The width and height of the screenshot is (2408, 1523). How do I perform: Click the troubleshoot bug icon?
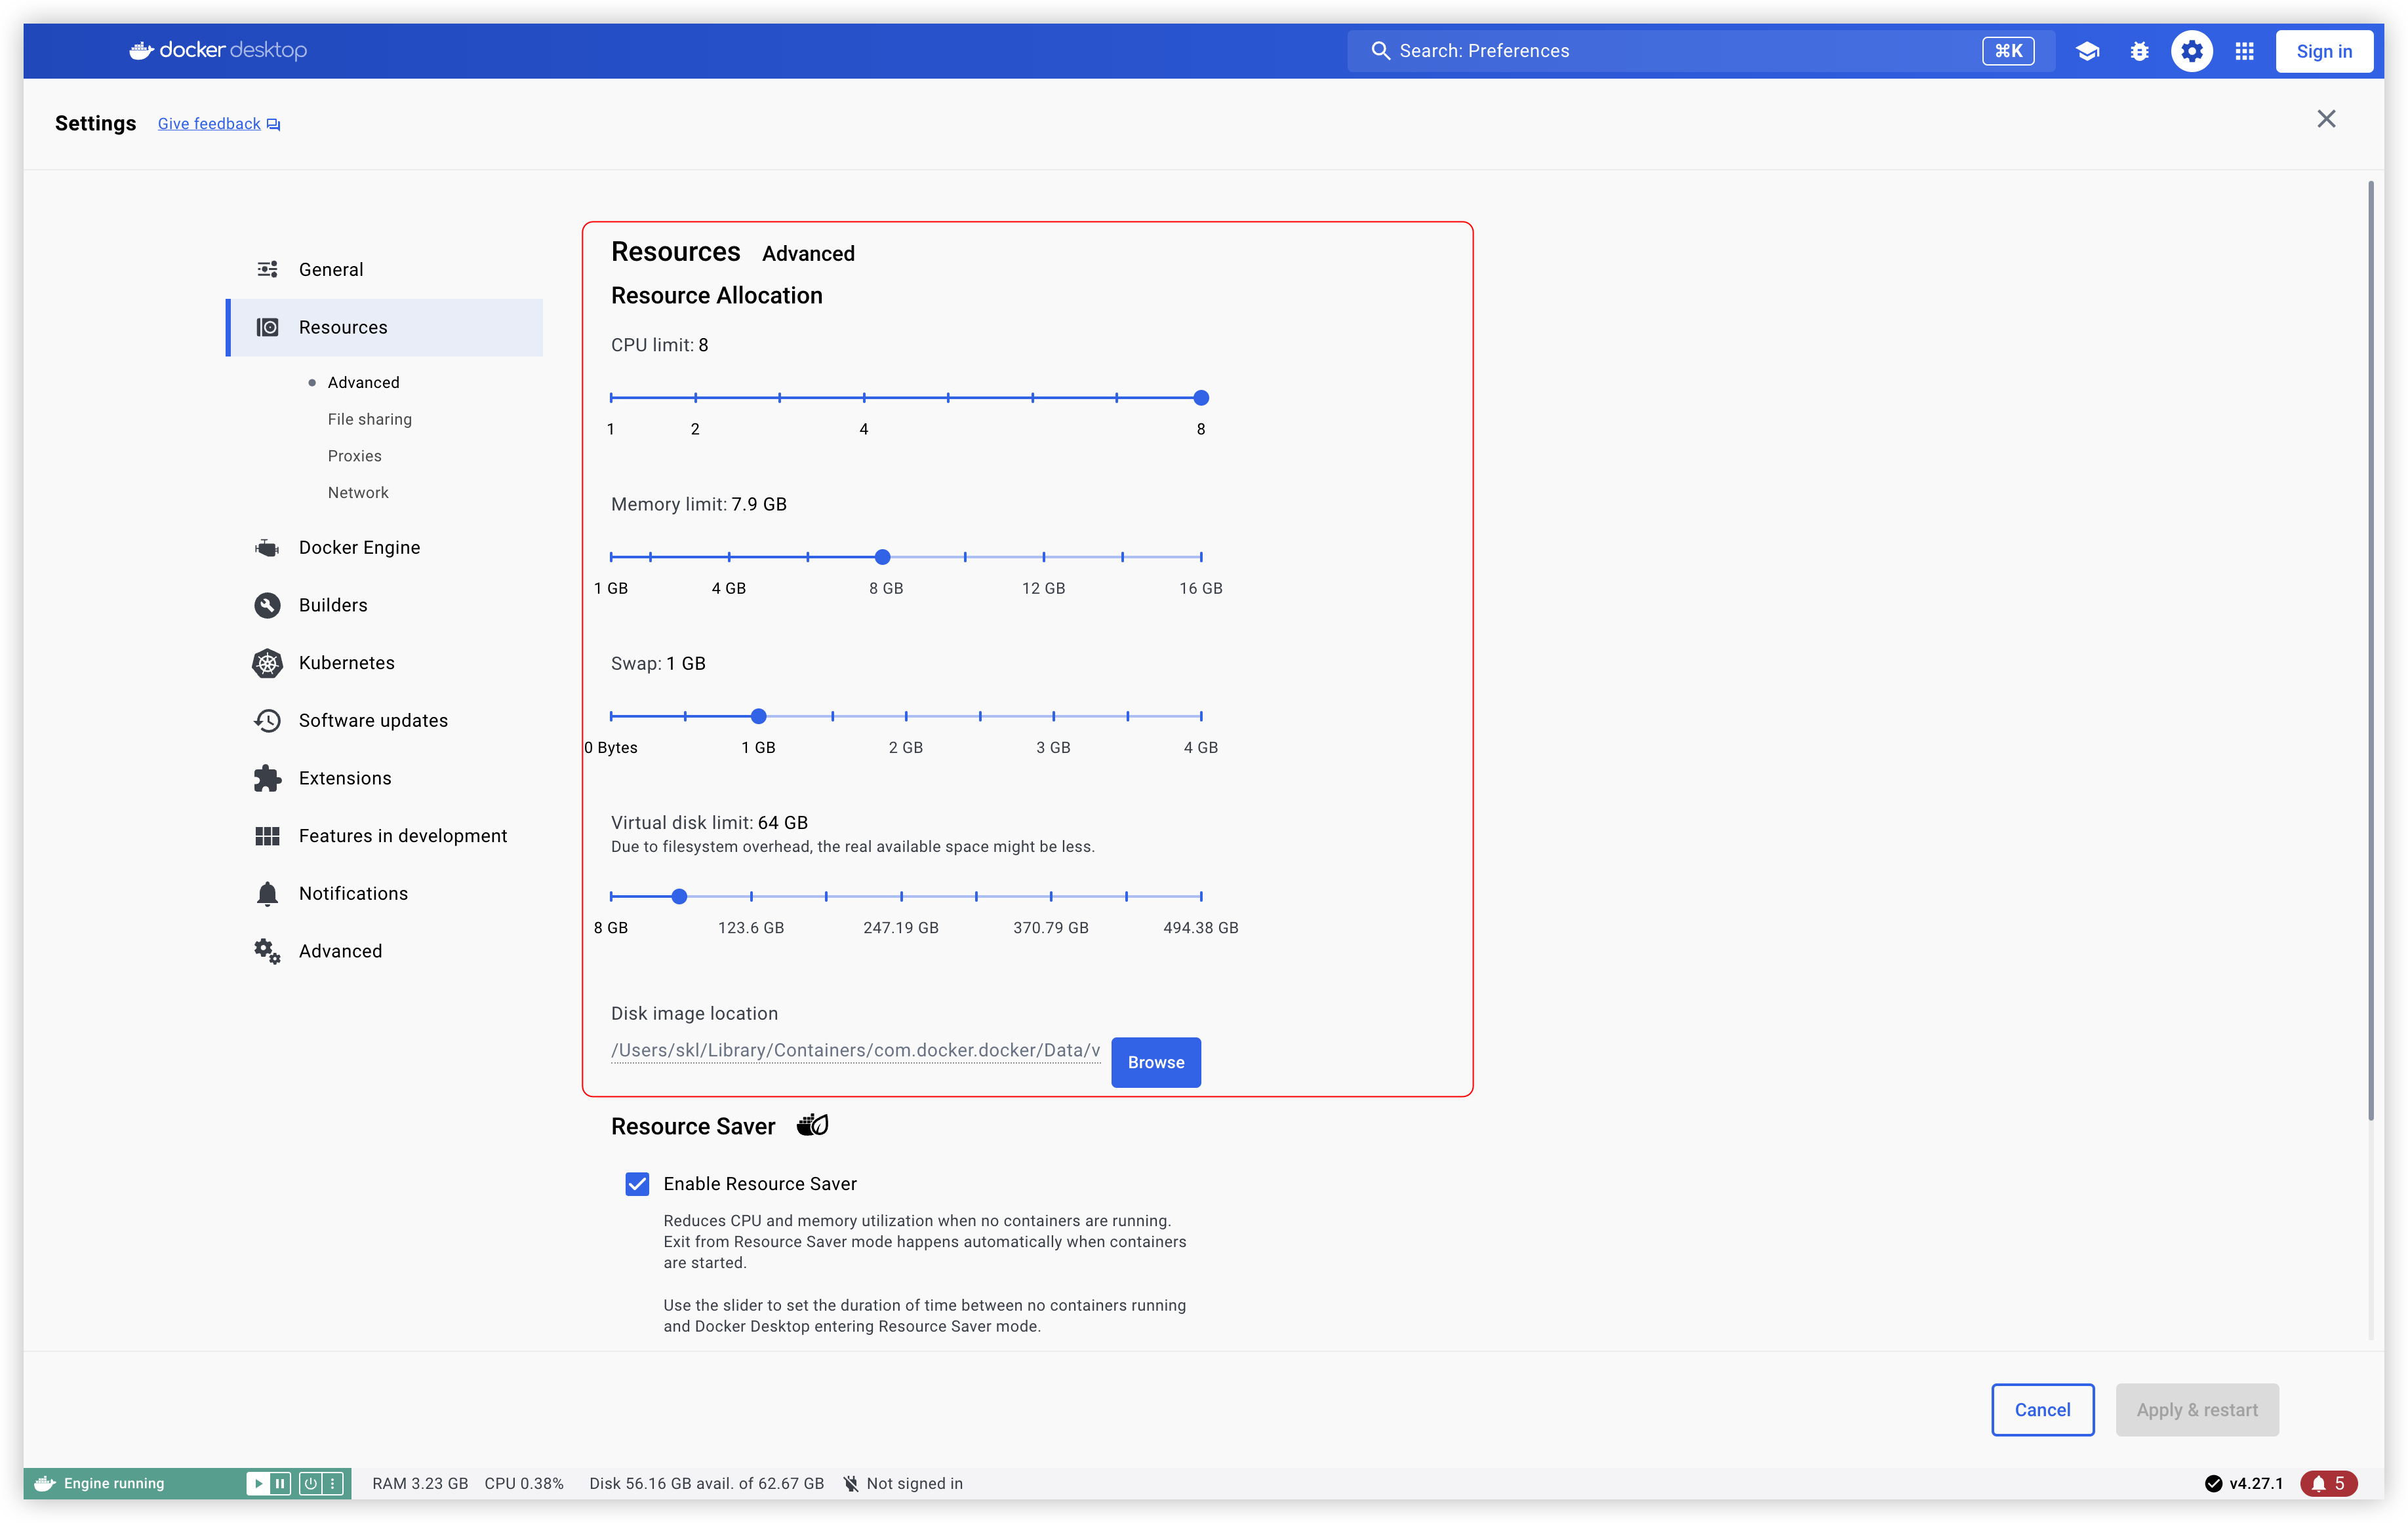pos(2139,51)
